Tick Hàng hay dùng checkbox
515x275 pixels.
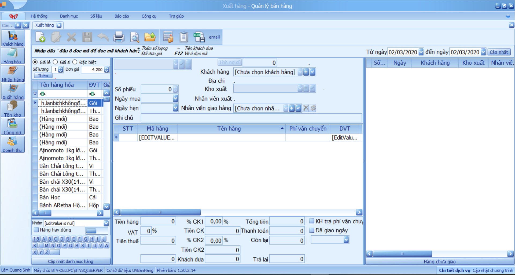[36, 230]
